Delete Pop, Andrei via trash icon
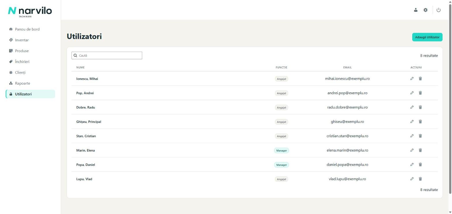The height and width of the screenshot is (214, 452). (420, 93)
